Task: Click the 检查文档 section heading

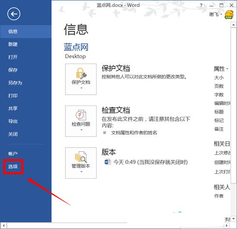Action: click(115, 110)
